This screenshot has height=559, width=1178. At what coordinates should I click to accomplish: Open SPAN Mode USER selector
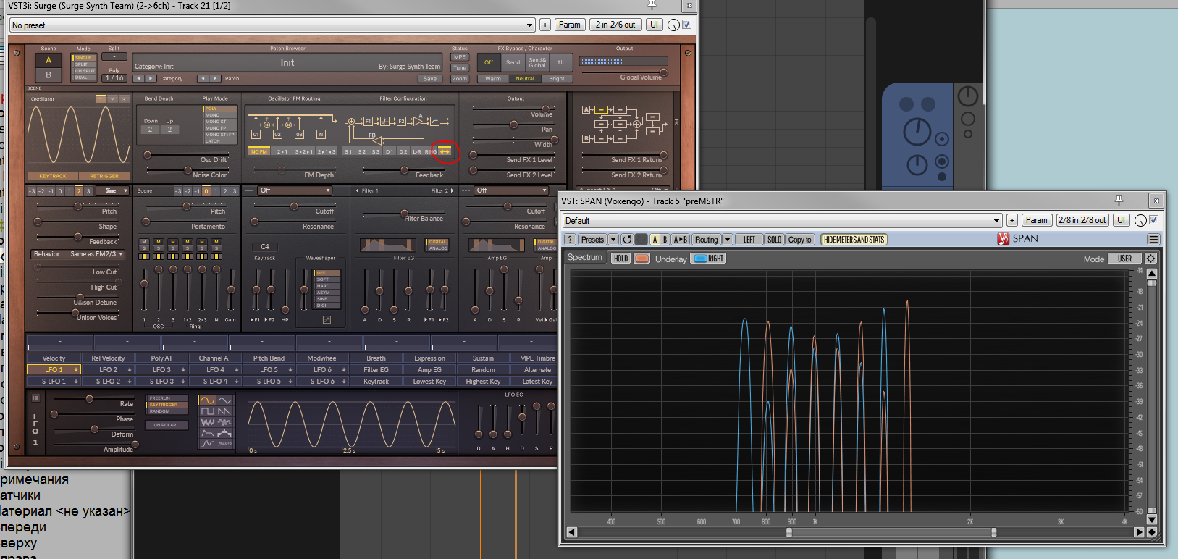pos(1124,259)
